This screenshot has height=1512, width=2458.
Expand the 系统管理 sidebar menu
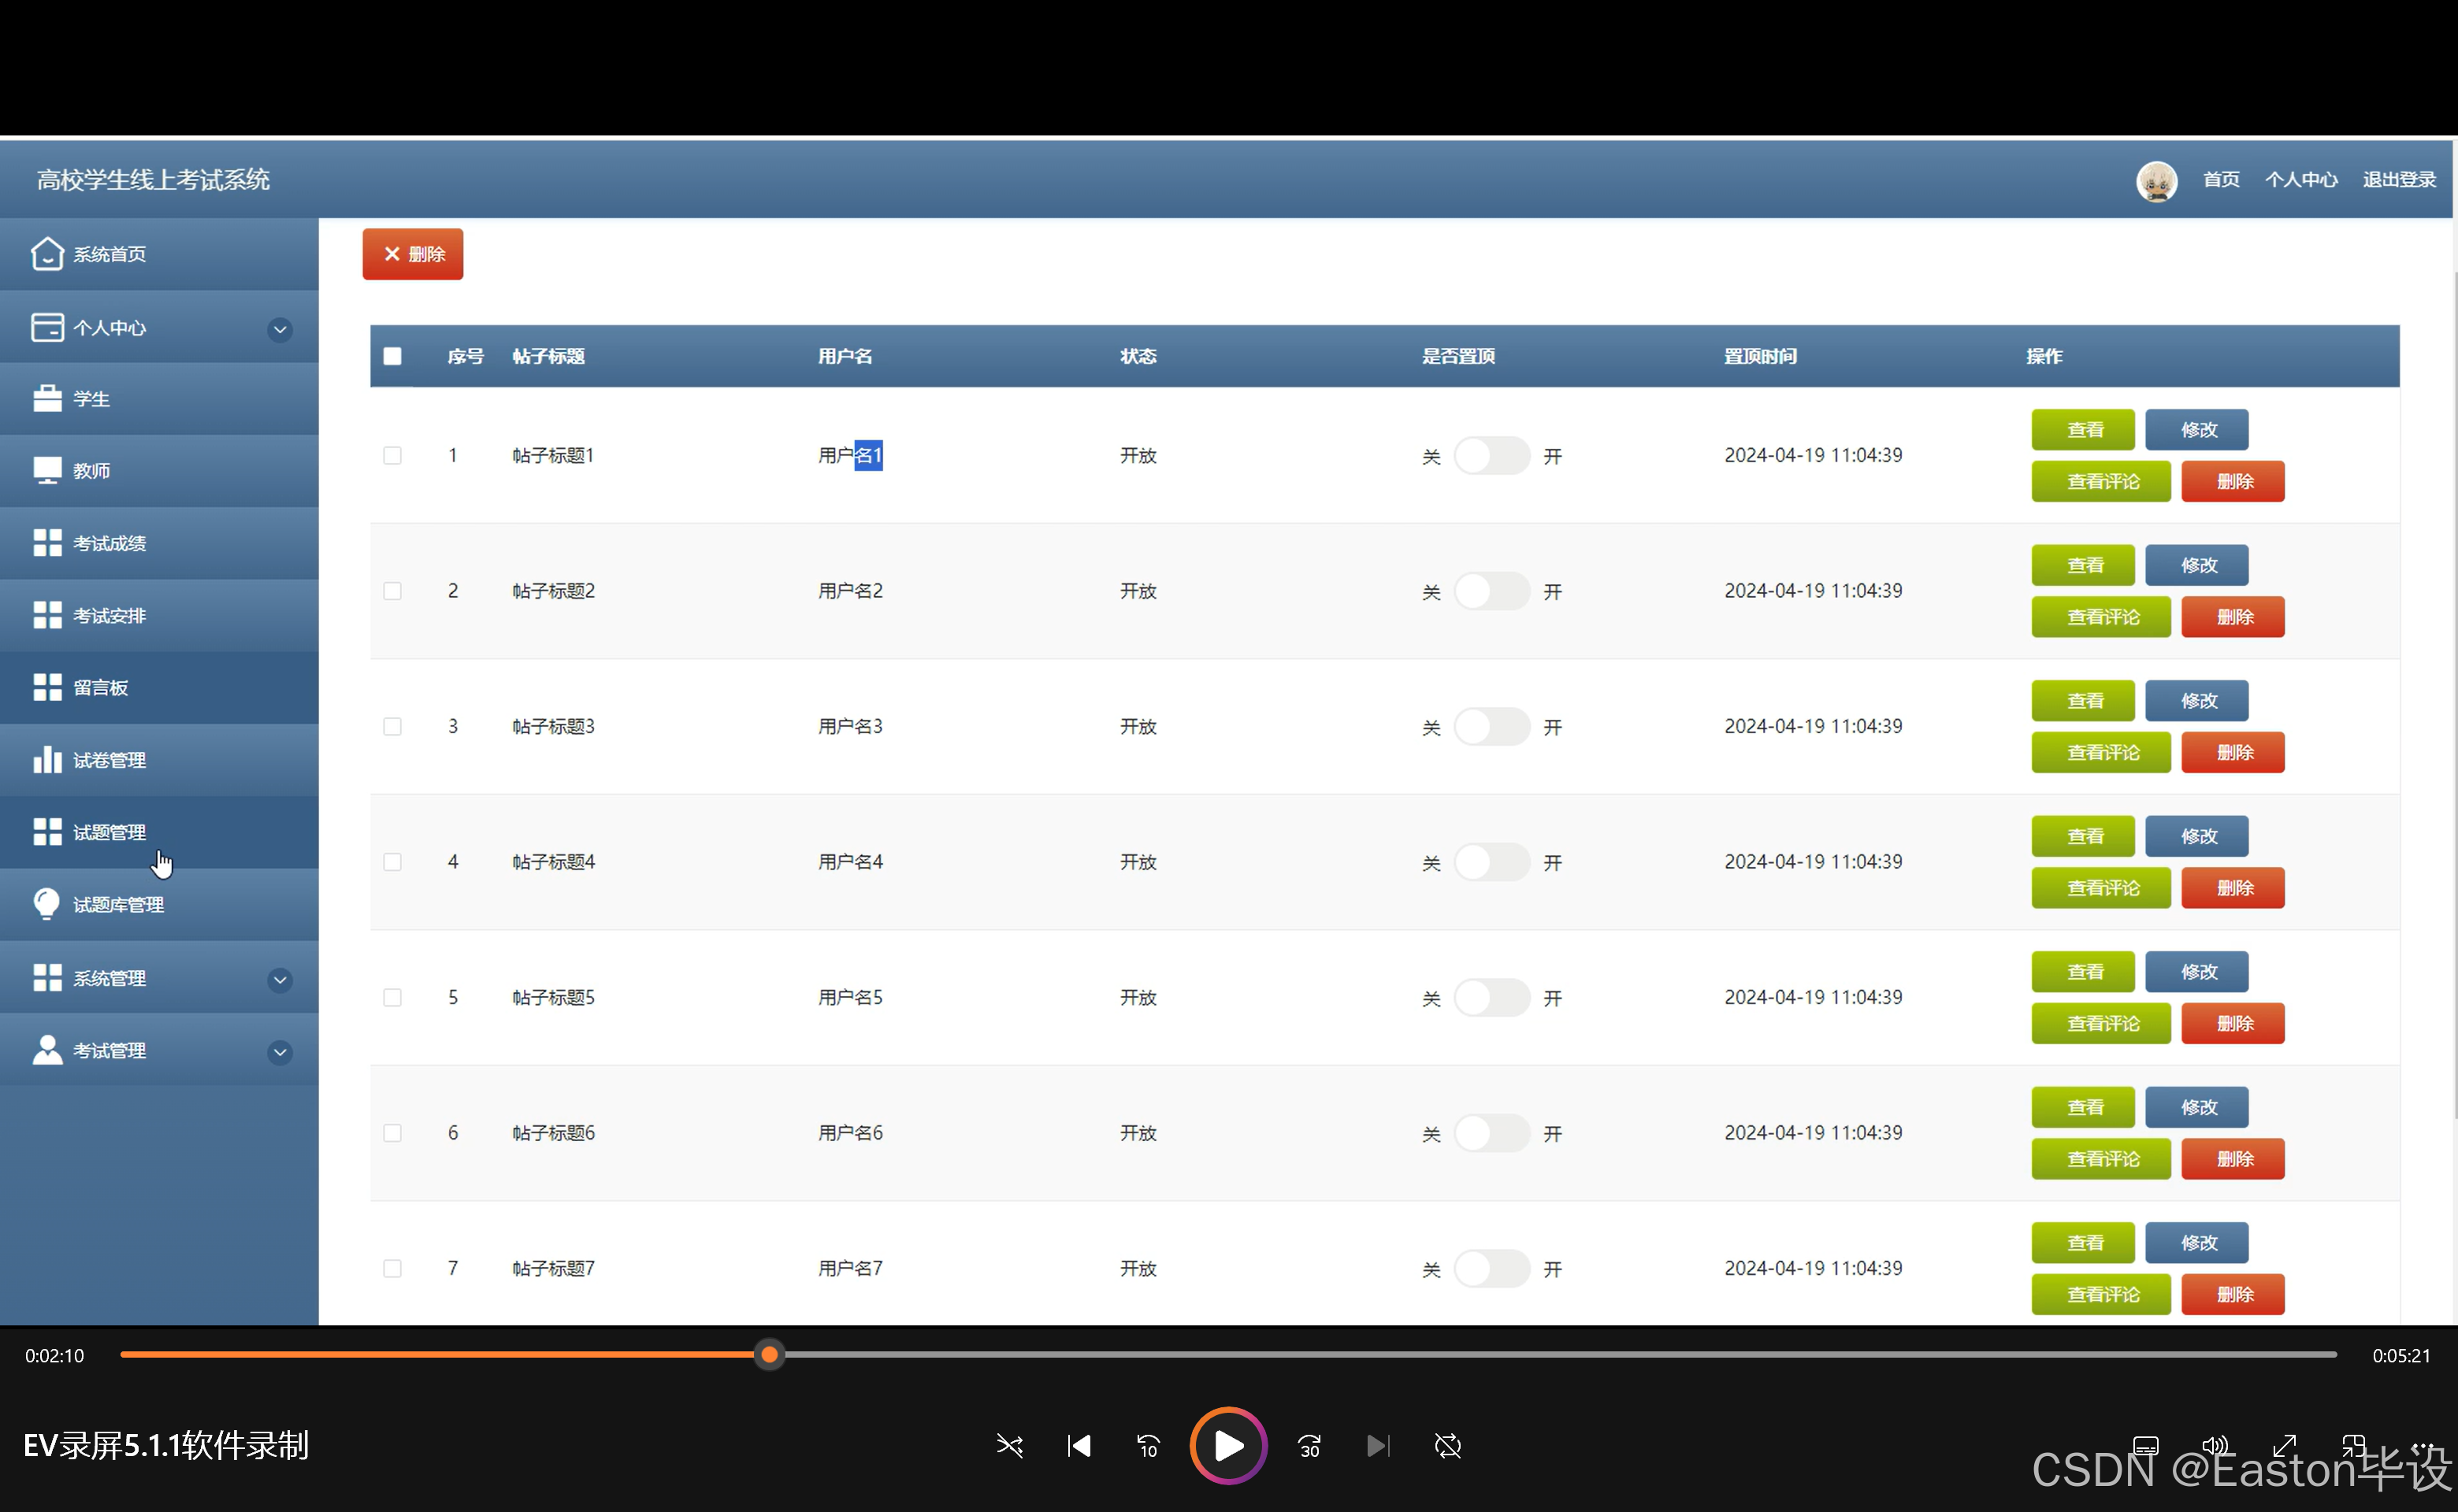280,979
